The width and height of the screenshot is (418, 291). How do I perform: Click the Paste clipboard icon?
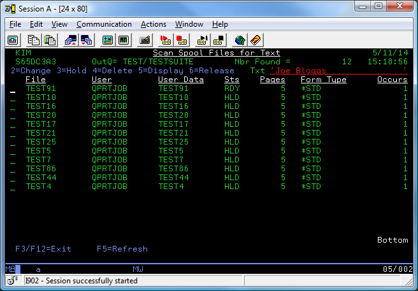(49, 39)
